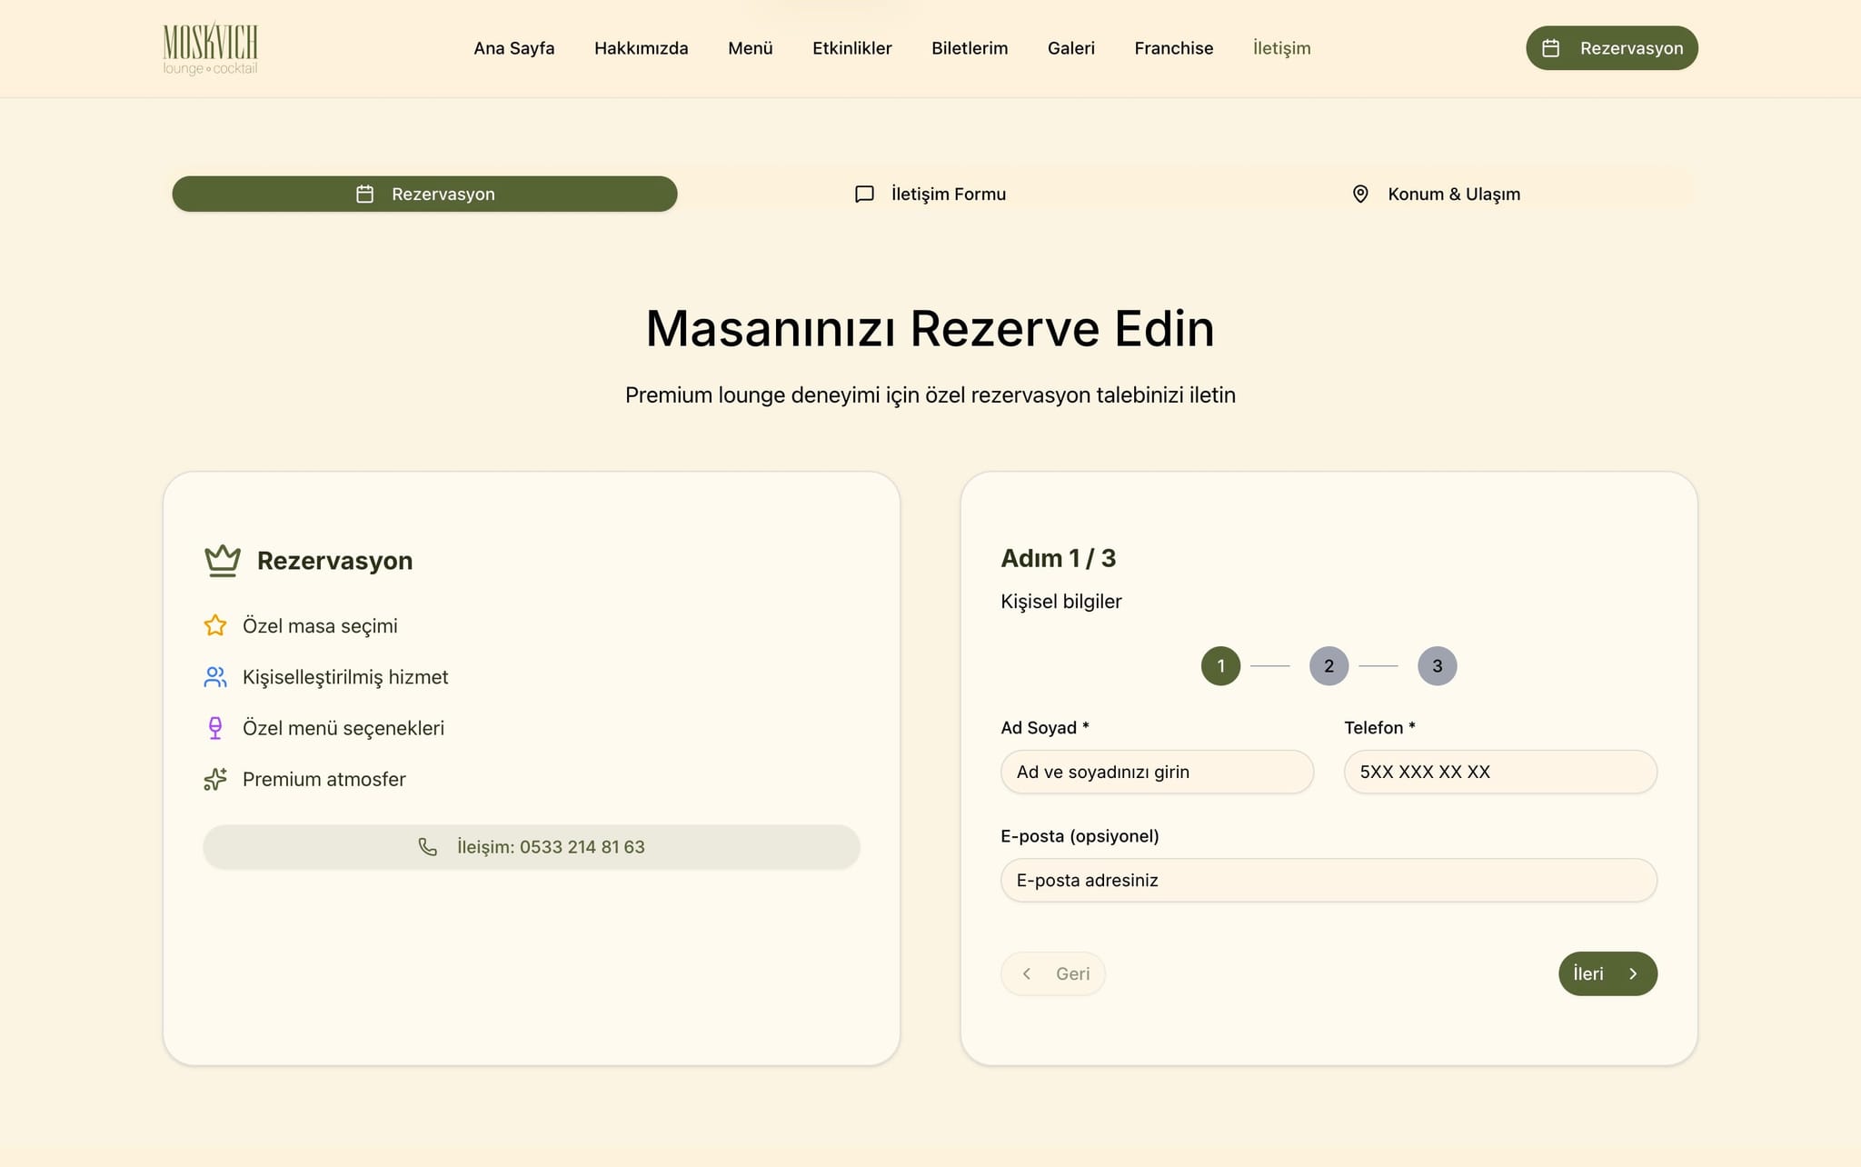This screenshot has height=1167, width=1861.
Task: Click the sparkles icon next to Premium atmosfer
Action: [215, 779]
